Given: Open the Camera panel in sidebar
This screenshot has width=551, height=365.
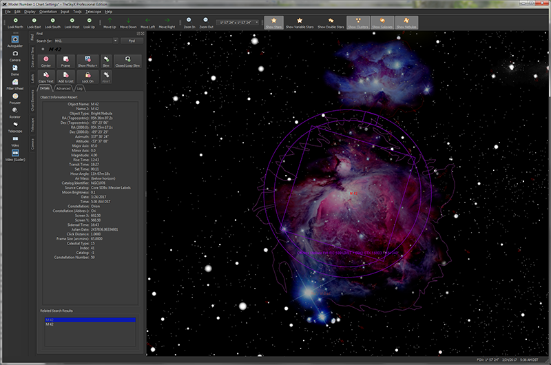Looking at the screenshot, I should pyautogui.click(x=15, y=56).
